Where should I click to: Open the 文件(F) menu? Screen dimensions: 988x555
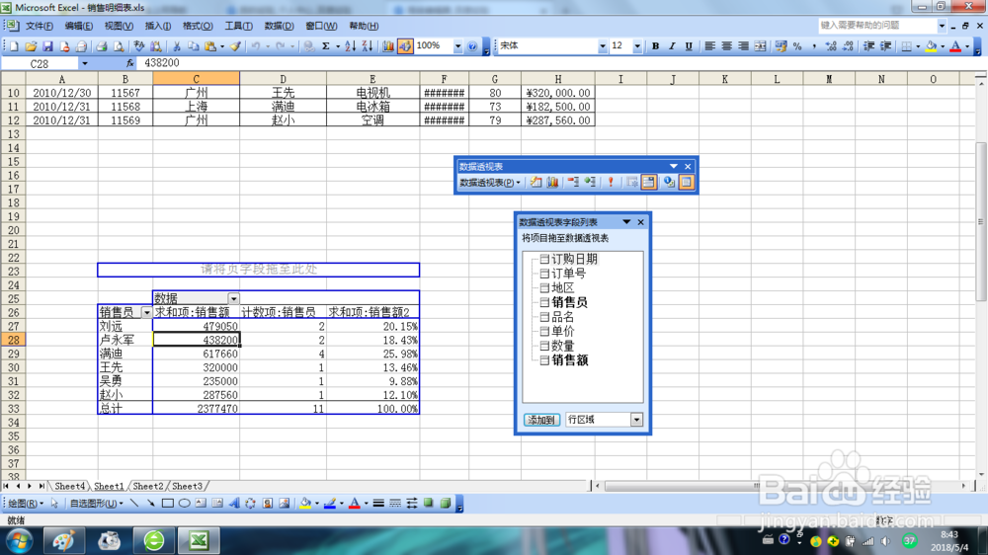pos(40,26)
